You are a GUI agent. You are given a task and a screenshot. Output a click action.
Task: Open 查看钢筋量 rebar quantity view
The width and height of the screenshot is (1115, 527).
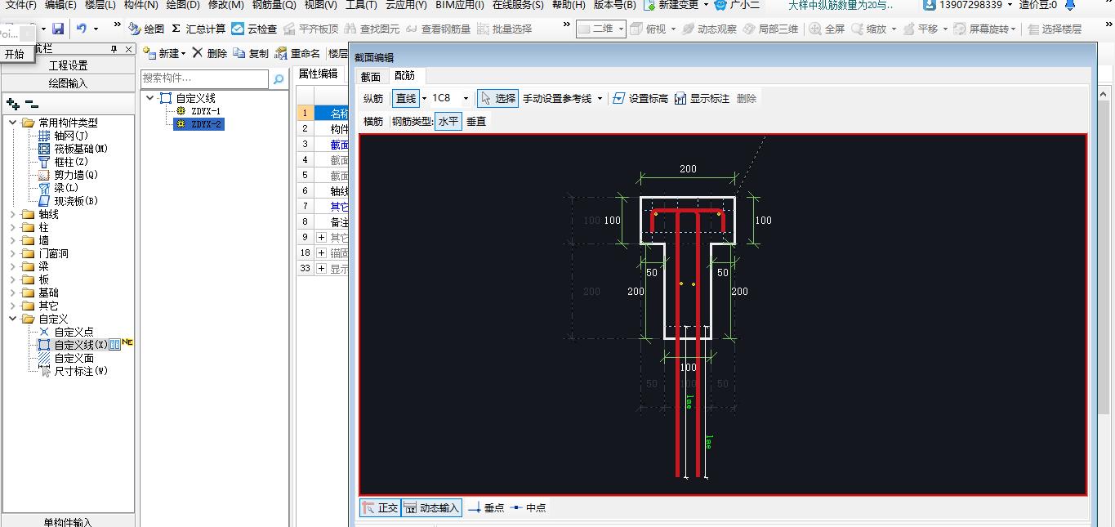pos(439,29)
